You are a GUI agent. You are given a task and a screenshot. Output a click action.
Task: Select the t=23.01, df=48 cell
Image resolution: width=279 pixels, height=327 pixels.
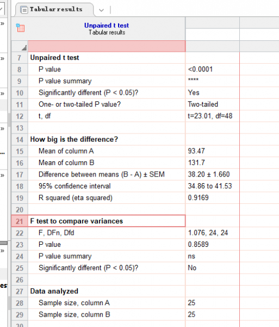(x=210, y=116)
